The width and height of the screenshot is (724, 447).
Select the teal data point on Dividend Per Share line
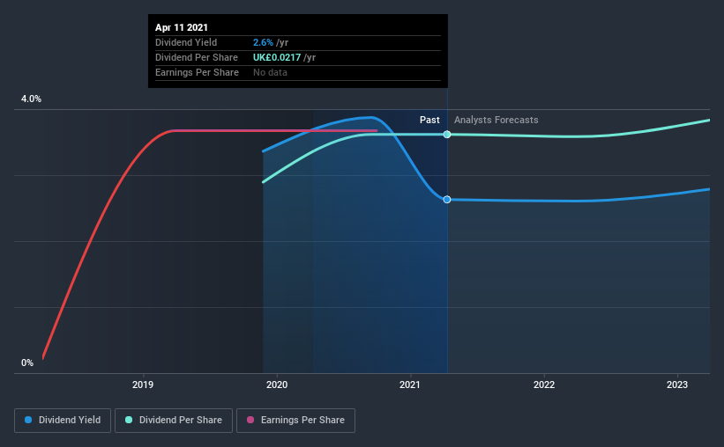[x=447, y=135]
